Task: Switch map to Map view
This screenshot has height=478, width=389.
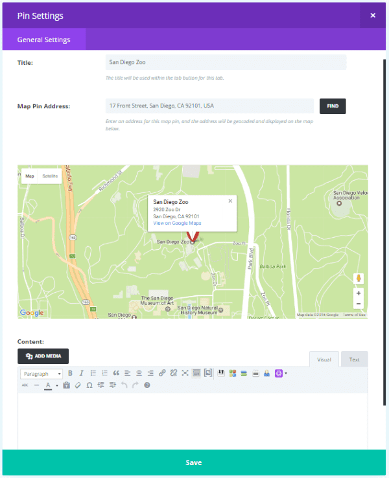Action: pyautogui.click(x=30, y=176)
